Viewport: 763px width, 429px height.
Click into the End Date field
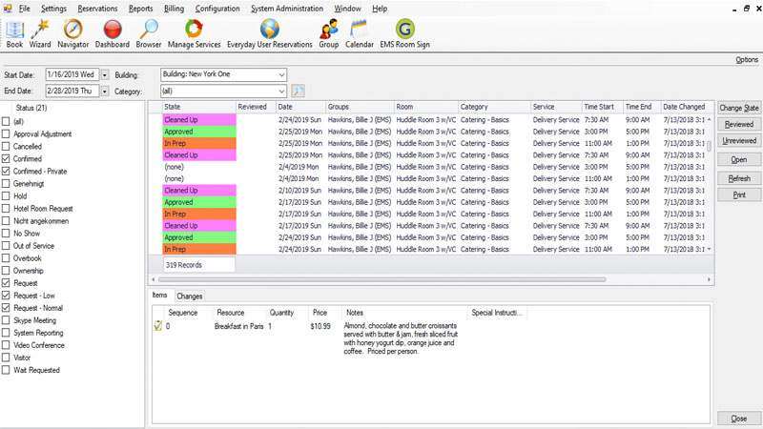pos(72,91)
